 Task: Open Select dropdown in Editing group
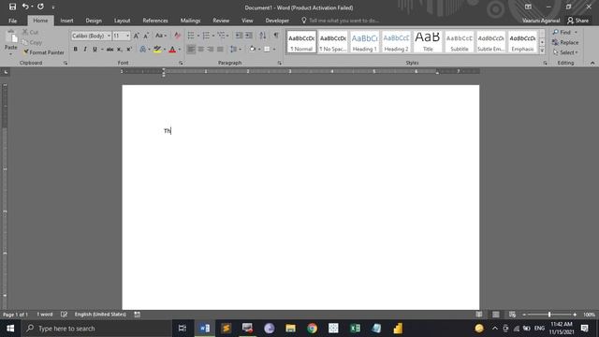(x=565, y=52)
